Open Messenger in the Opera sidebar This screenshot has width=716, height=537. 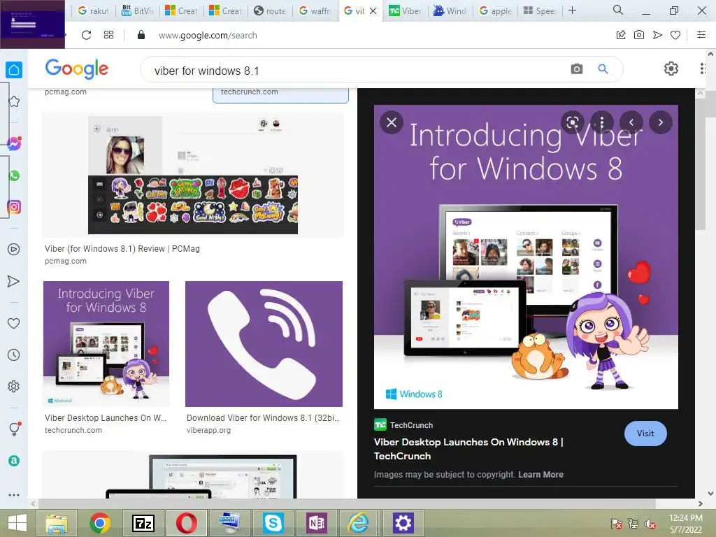14,144
